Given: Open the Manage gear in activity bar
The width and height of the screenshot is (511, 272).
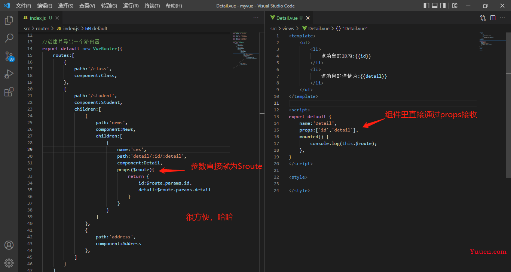Looking at the screenshot, I should 9,263.
